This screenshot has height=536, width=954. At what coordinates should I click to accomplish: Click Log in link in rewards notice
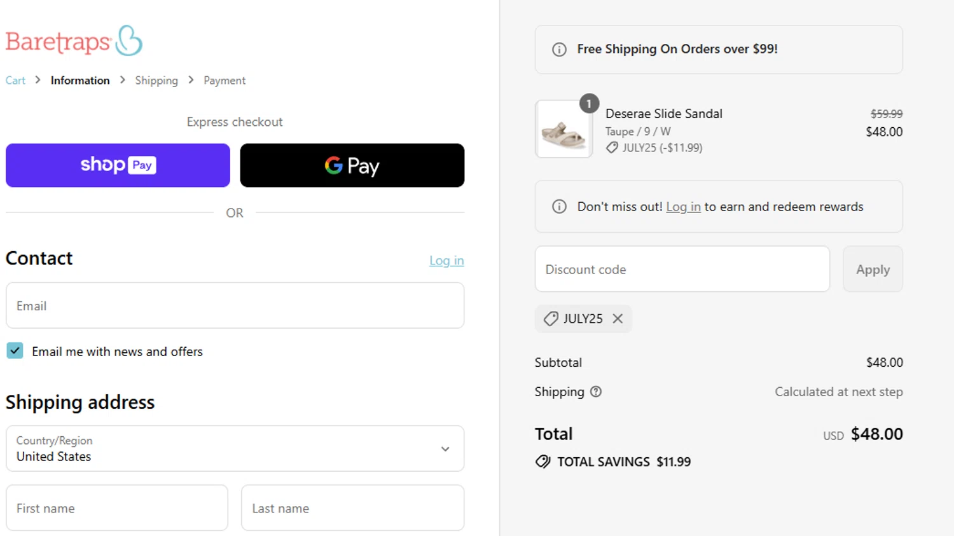pyautogui.click(x=683, y=207)
